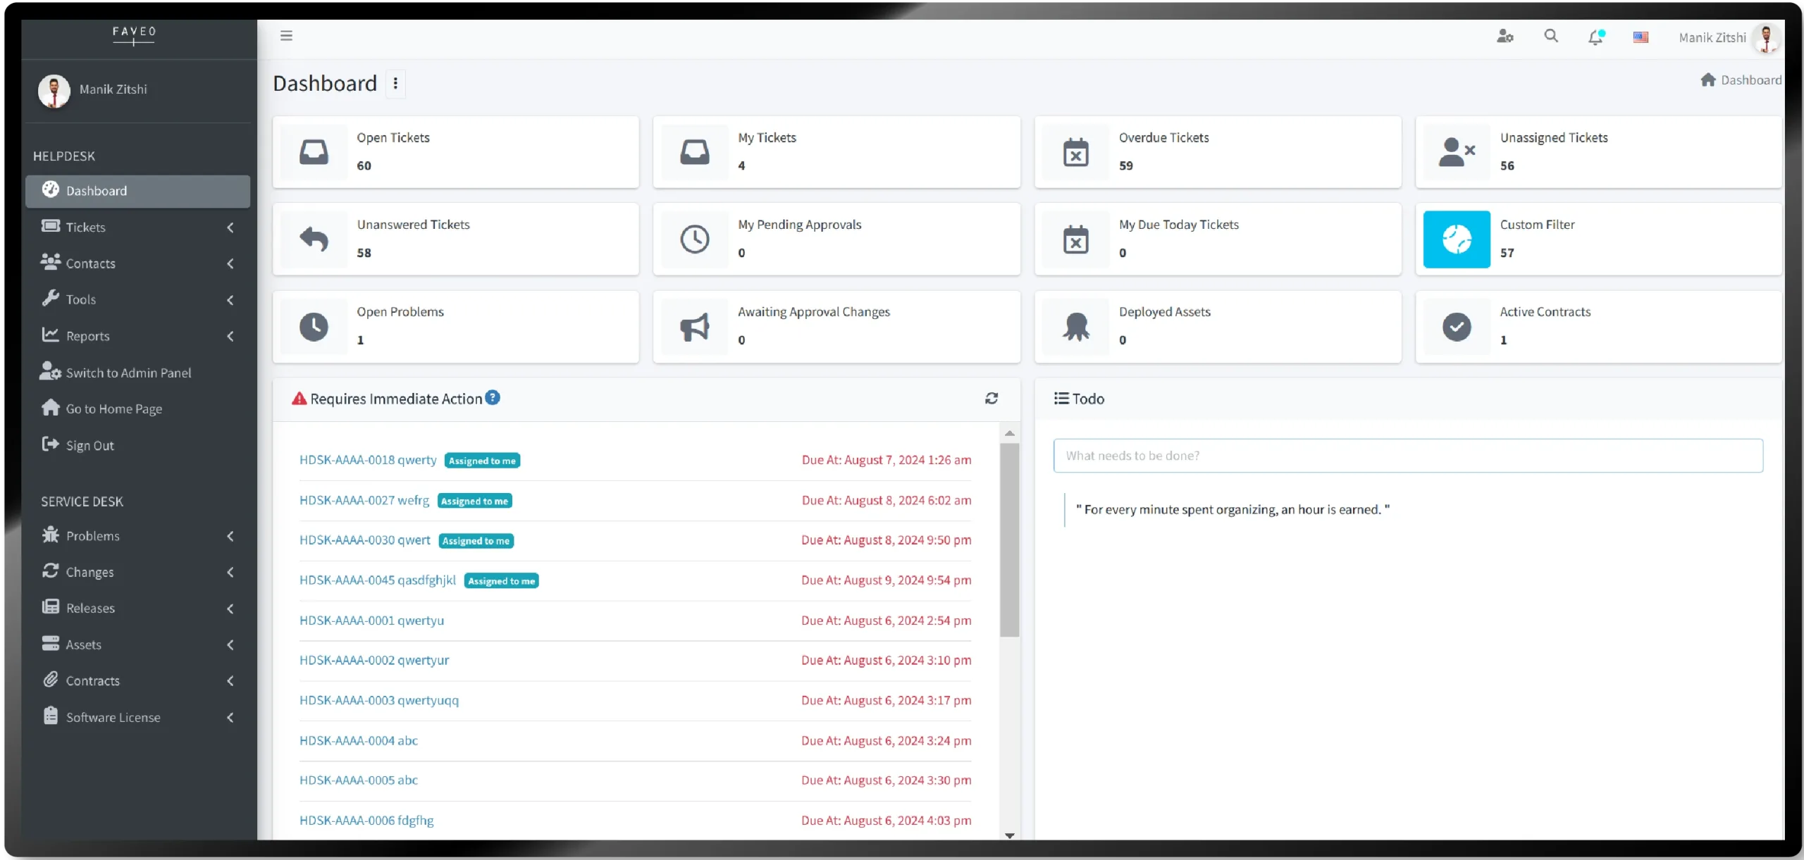Select the Sign Out icon in the sidebar
This screenshot has height=860, width=1804.
(x=50, y=444)
